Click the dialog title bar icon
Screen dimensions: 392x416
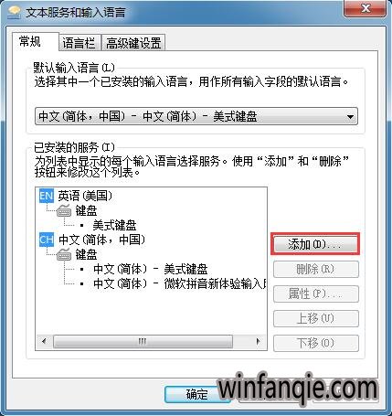pyautogui.click(x=13, y=13)
